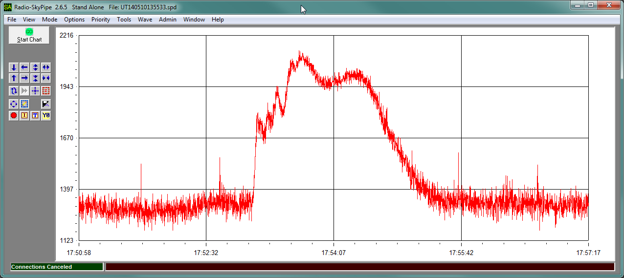Click the Y0 yellow button

(46, 116)
